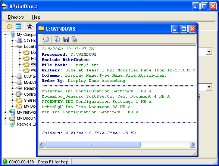Screen dimensions: 219x166
Task: Expand the Do… folder node
Action: pos(19,52)
